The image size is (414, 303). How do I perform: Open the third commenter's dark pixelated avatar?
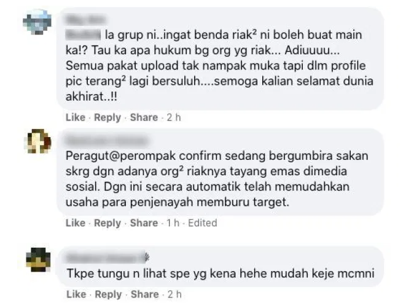pyautogui.click(x=38, y=260)
